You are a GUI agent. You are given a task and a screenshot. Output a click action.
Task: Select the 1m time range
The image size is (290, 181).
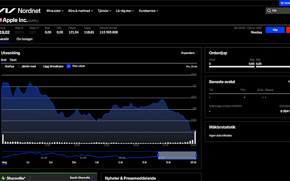point(51,162)
